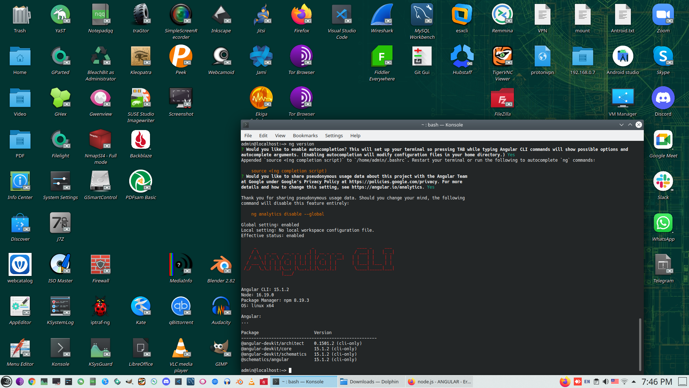Click the Discord icon in the taskbar

click(166, 382)
